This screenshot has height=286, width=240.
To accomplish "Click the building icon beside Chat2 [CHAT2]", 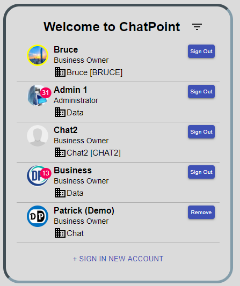I will [x=60, y=152].
